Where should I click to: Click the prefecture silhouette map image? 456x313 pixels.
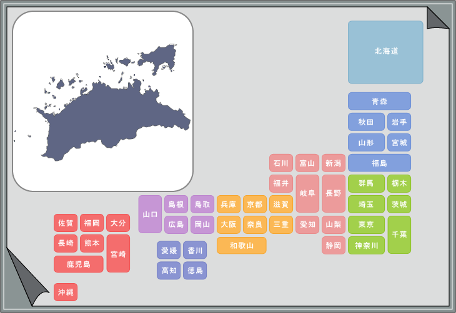coord(103,102)
